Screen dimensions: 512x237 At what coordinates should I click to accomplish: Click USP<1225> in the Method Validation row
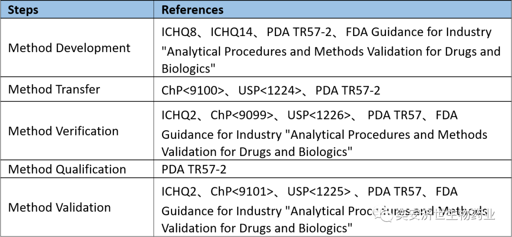tap(319, 192)
